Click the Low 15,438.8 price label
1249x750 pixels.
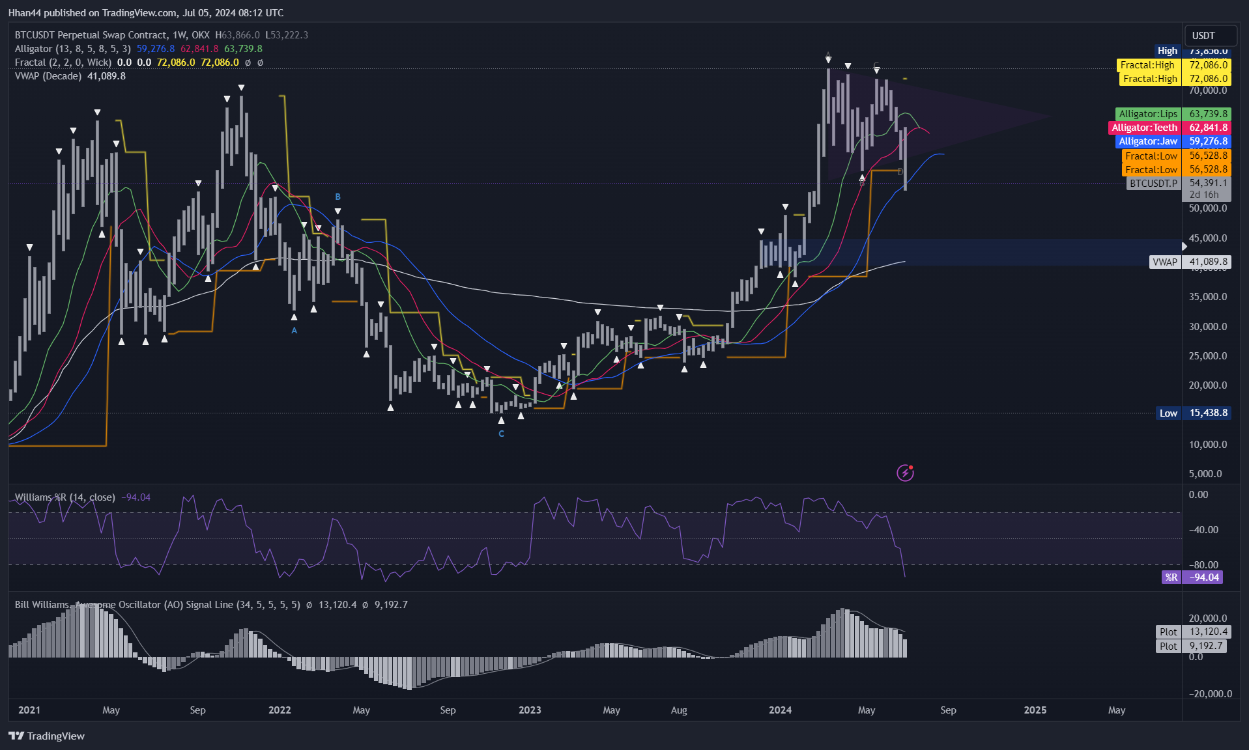click(1193, 413)
